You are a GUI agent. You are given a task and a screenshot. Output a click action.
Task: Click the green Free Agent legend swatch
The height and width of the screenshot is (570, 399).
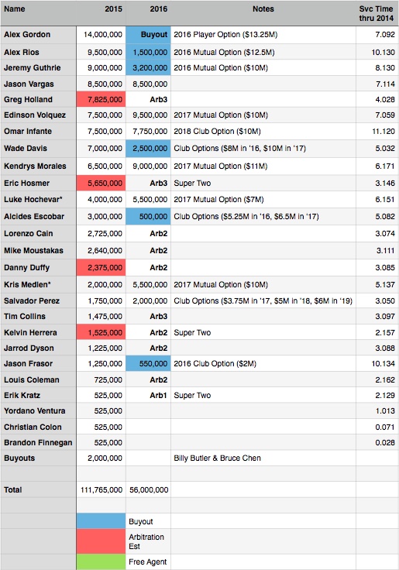pyautogui.click(x=101, y=562)
